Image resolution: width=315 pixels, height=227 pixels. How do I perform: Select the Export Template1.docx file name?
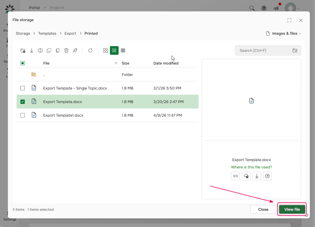[63, 116]
